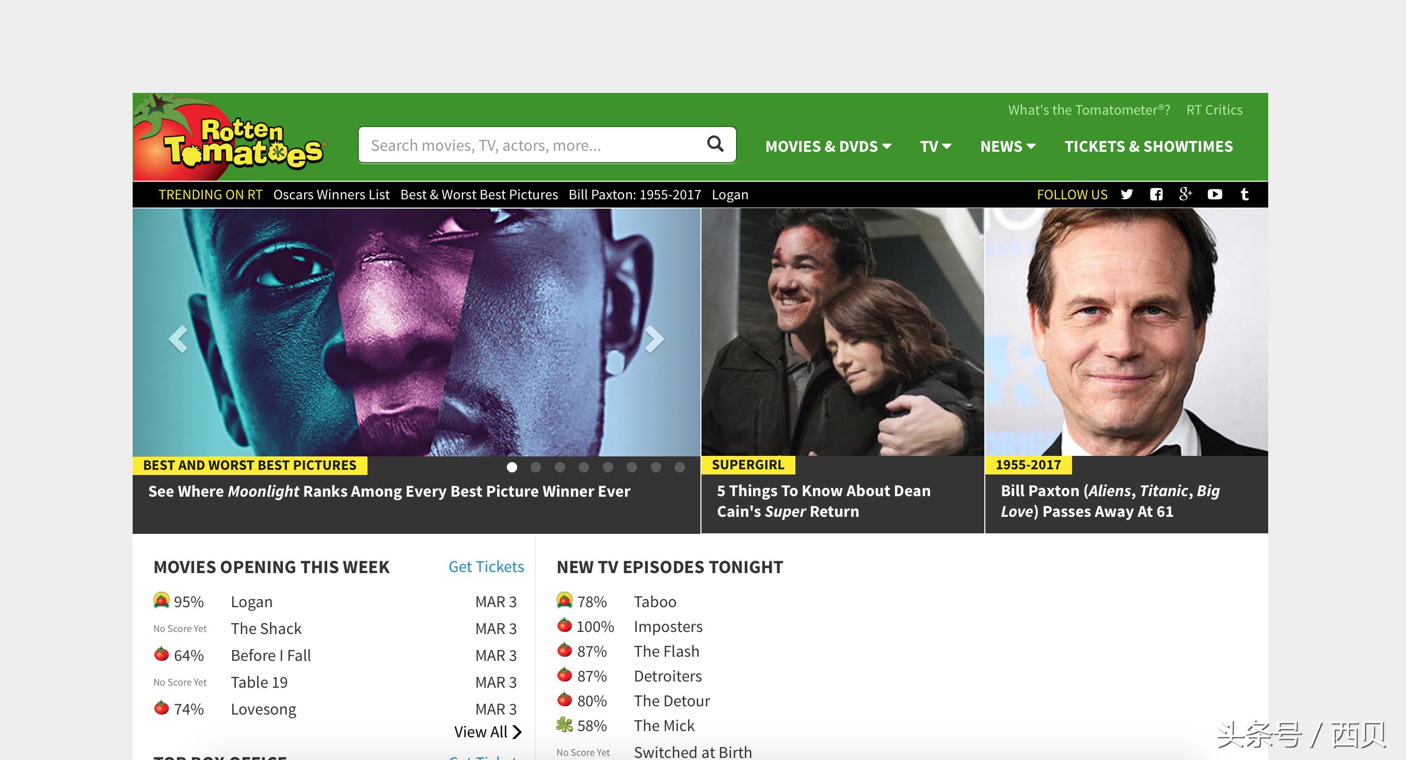This screenshot has width=1406, height=760.
Task: Click the search magnifier icon
Action: tap(715, 144)
